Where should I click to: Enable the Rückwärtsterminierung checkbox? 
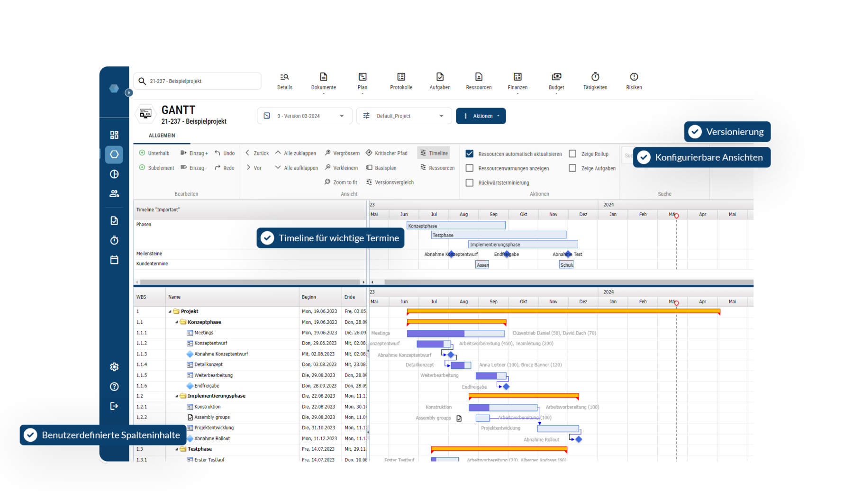[470, 183]
